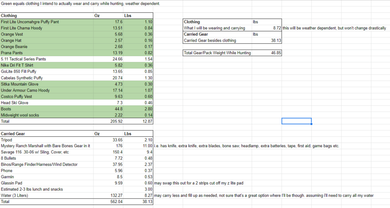Image resolution: width=390 pixels, height=208 pixels.
Task: Click the 17.6 ounce value for Puffy Pant
Action: pyautogui.click(x=108, y=22)
